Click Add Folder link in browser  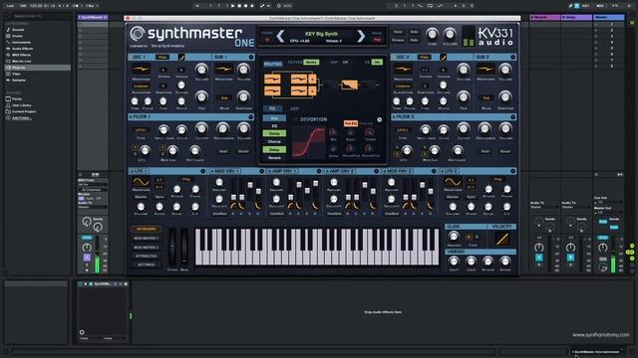point(22,117)
